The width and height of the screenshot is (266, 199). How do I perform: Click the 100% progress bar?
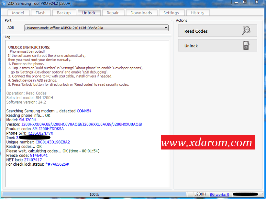[94, 194]
